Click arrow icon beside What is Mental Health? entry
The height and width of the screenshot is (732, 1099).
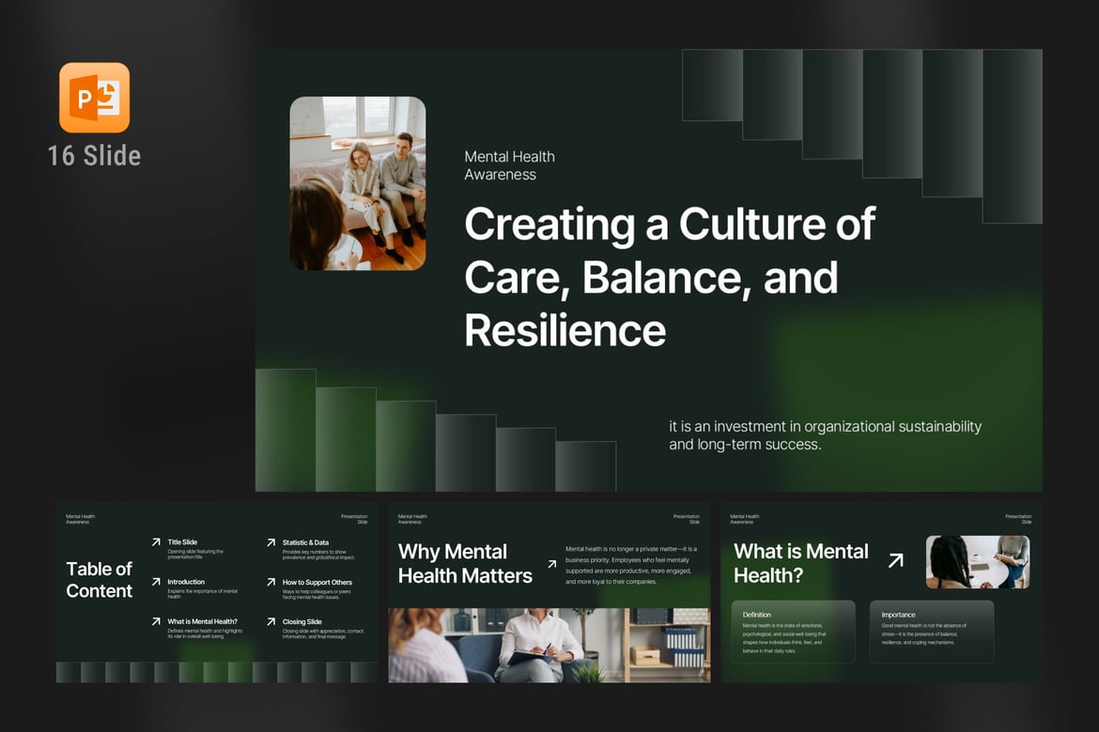coord(156,621)
